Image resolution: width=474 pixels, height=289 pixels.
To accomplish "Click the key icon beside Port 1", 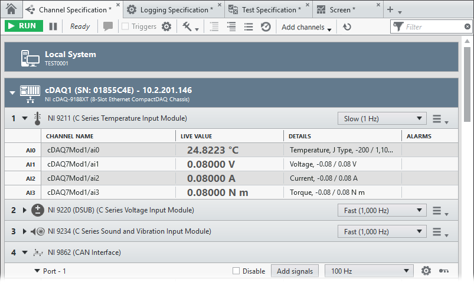I will coord(444,271).
